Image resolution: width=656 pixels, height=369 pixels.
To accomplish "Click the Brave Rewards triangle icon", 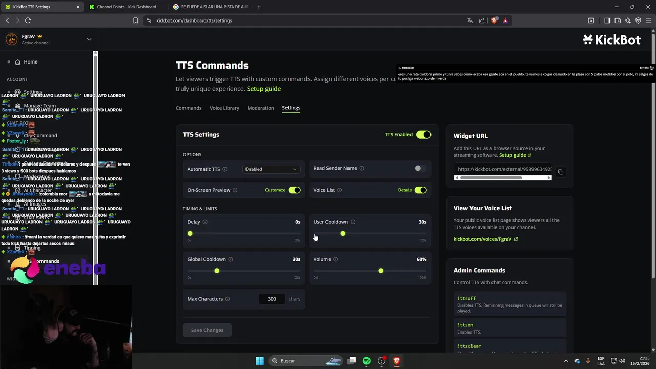I will click(x=505, y=20).
